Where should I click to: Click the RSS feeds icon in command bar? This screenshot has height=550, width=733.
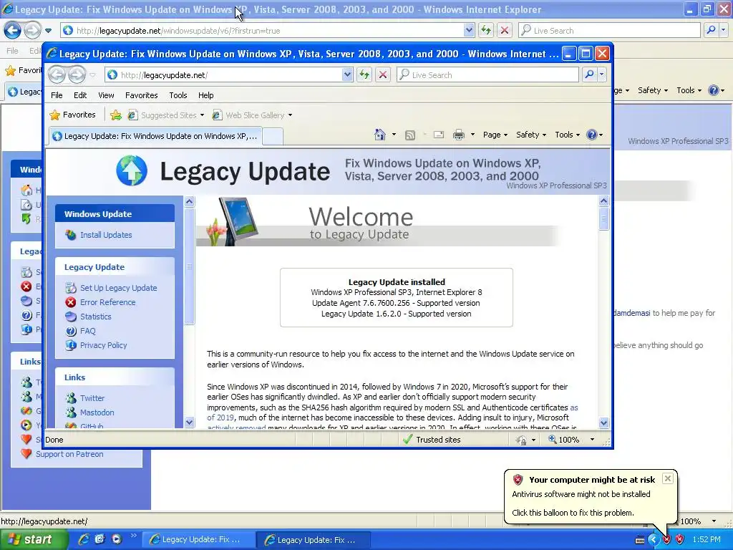[x=410, y=135]
